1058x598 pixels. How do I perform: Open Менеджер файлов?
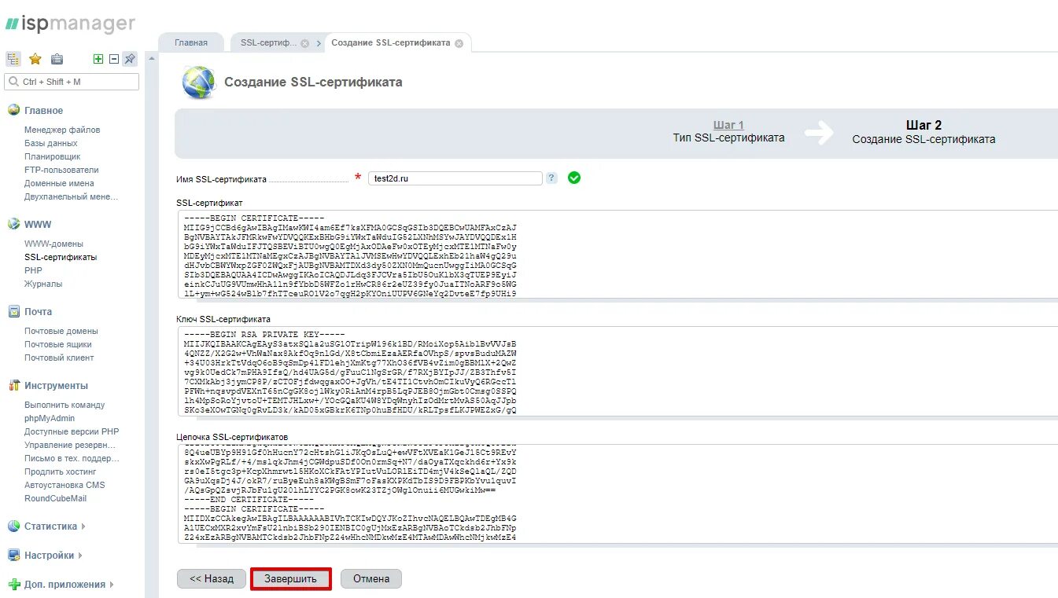tap(62, 130)
